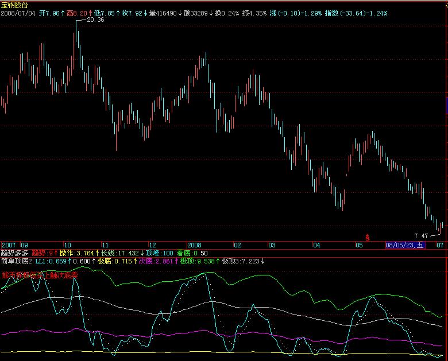The image size is (448, 361).
Task: Click the turnover amount 额33289
Action: (196, 13)
